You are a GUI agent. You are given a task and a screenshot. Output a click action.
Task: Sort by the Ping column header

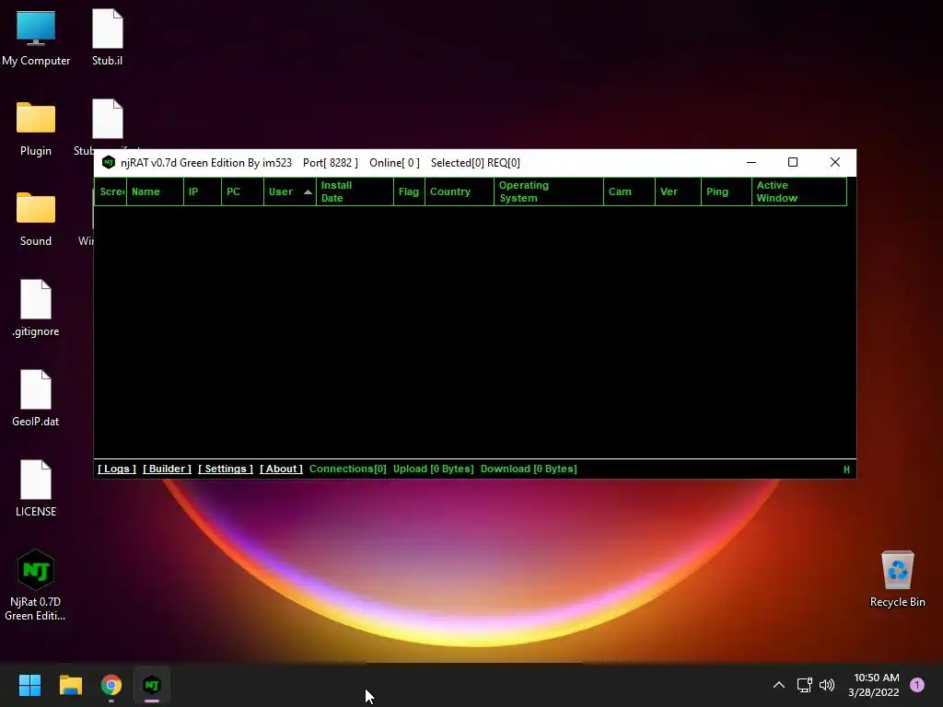tap(726, 191)
